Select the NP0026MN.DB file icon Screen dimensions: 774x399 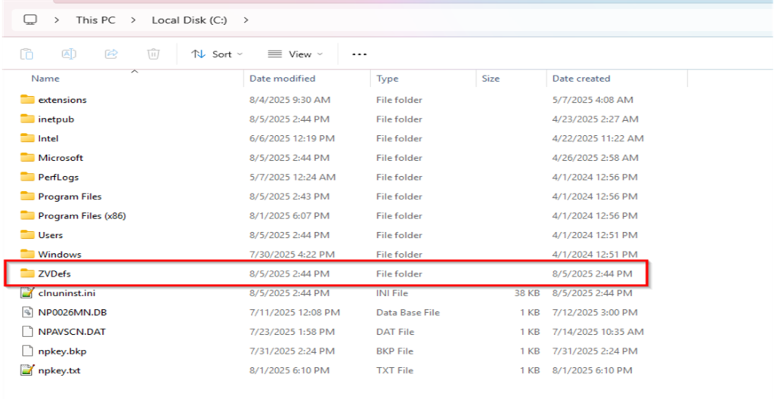(28, 312)
